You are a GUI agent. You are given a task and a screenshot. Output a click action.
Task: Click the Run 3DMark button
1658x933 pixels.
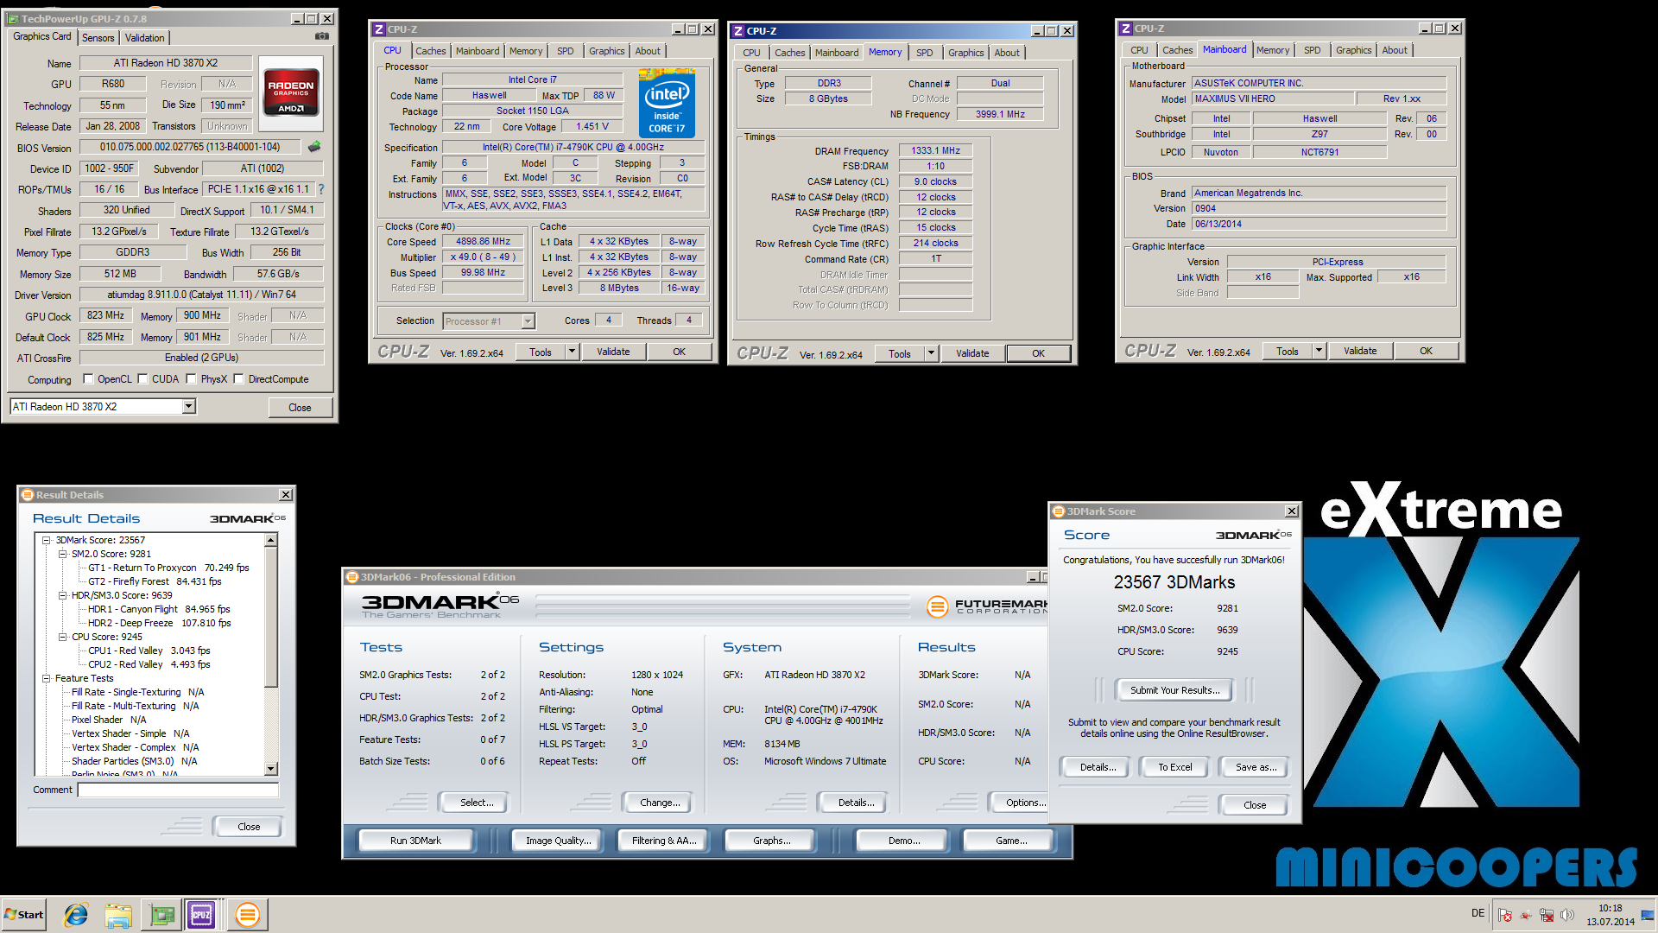point(415,840)
